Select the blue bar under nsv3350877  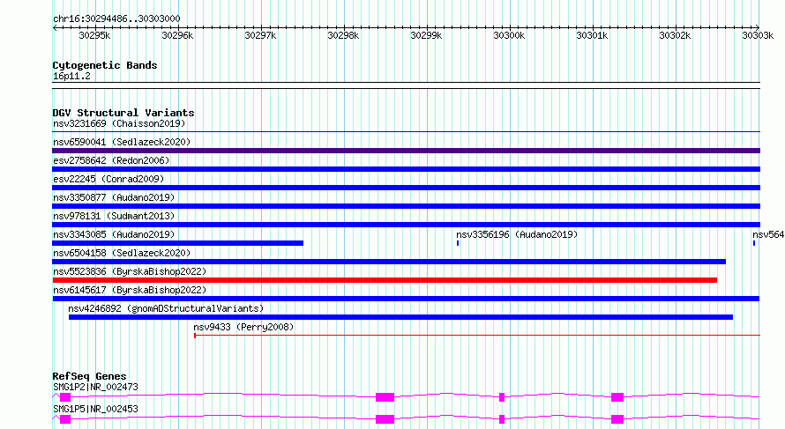click(406, 206)
